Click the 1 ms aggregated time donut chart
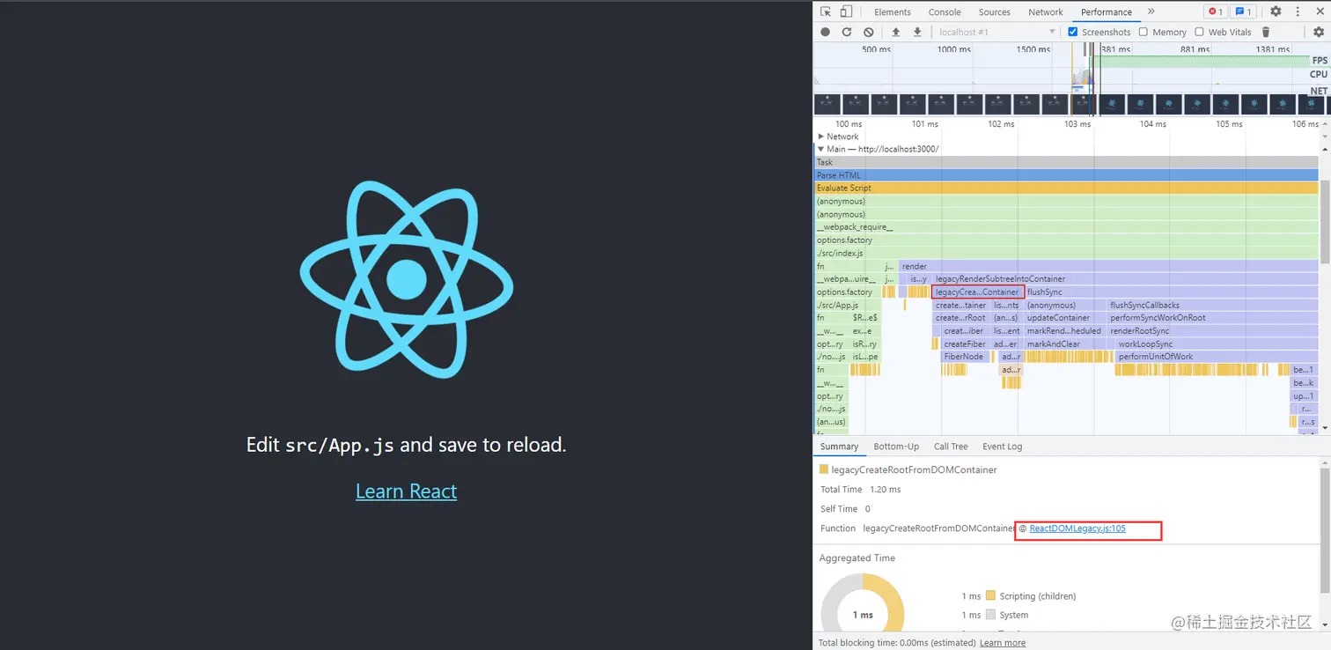This screenshot has height=650, width=1331. (863, 603)
